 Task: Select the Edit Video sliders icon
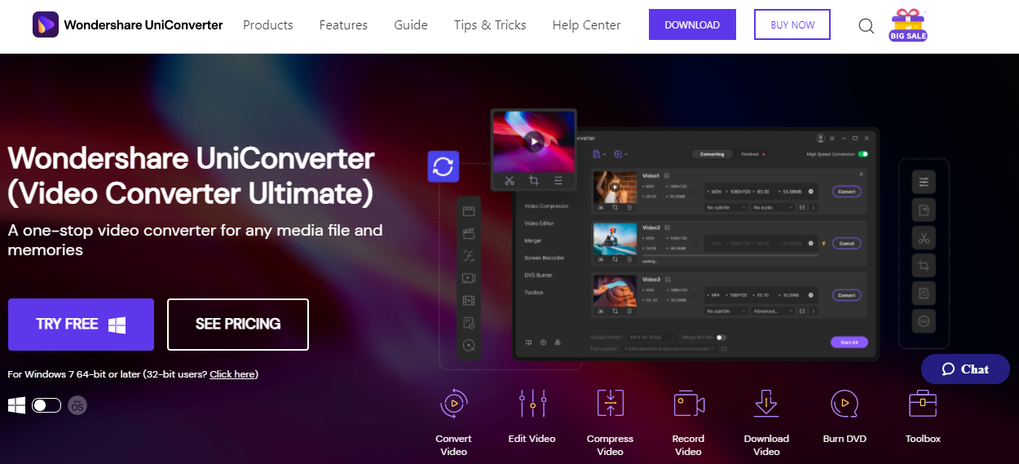pyautogui.click(x=532, y=404)
